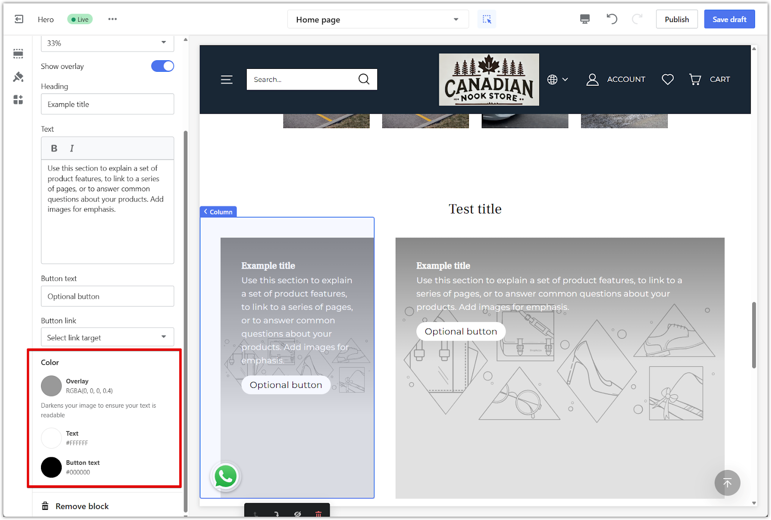Switch to desktop preview icon
The width and height of the screenshot is (771, 520).
pyautogui.click(x=585, y=19)
